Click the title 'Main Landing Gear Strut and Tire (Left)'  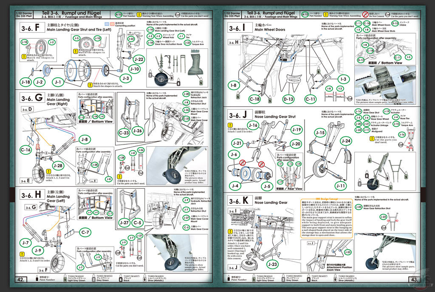(x=79, y=29)
